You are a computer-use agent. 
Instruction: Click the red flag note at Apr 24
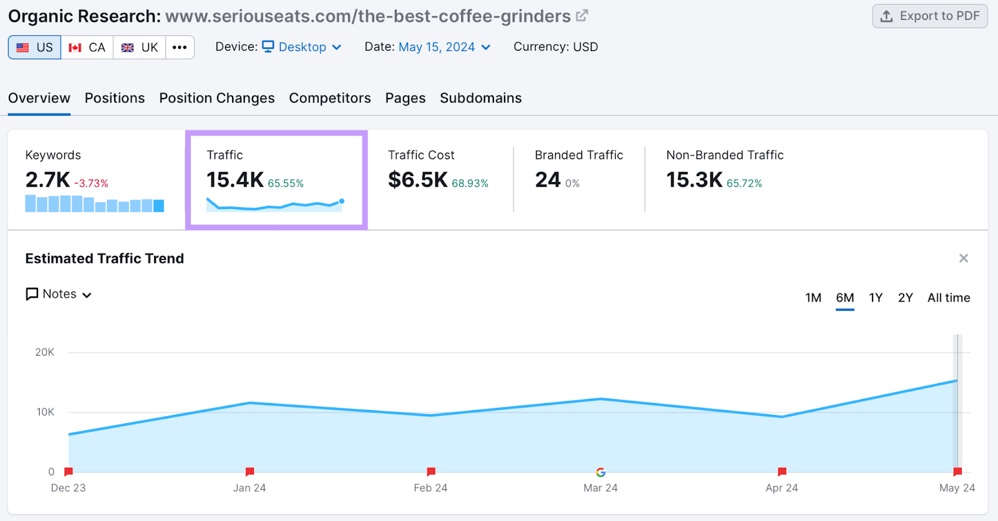(x=782, y=472)
